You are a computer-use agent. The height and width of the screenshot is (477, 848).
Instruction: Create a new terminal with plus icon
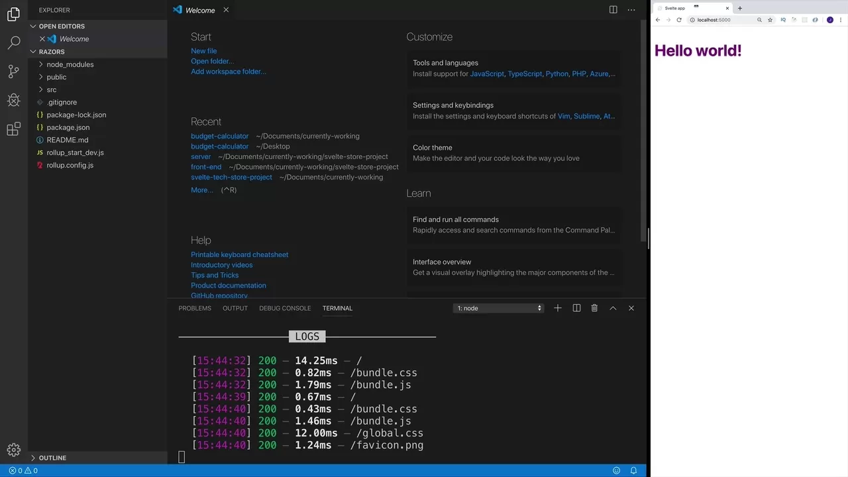pos(558,308)
